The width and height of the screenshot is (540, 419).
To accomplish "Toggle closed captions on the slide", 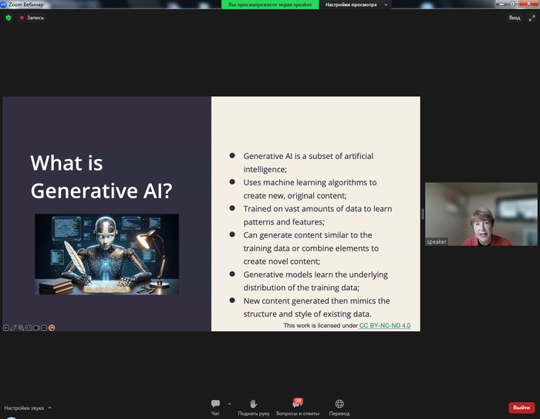I will [x=29, y=327].
